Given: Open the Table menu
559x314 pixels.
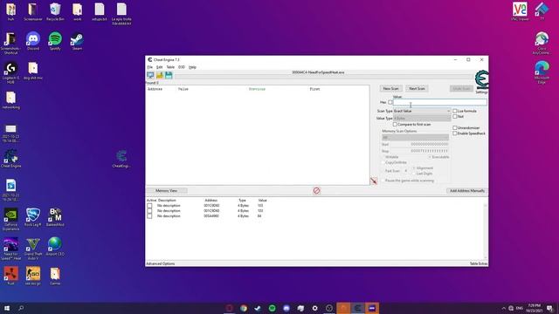Looking at the screenshot, I should pyautogui.click(x=170, y=67).
